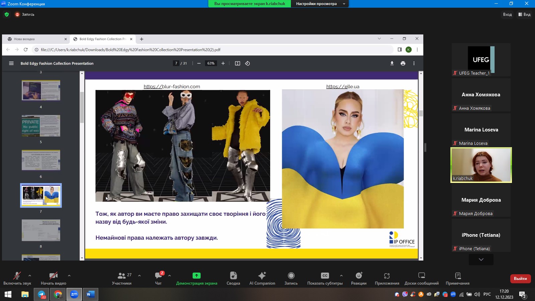Expand captions options arrow
Viewport: 535px width, 301px height.
(x=341, y=276)
